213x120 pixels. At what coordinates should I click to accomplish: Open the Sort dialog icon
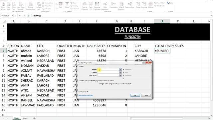point(61,5)
